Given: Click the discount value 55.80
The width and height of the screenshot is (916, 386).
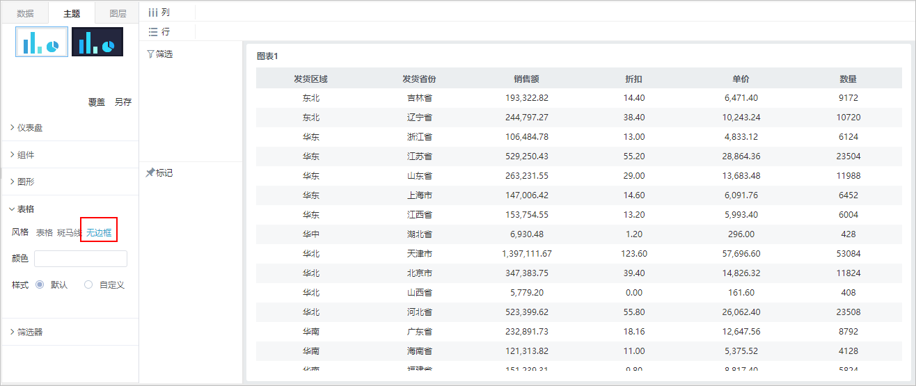Looking at the screenshot, I should (634, 312).
